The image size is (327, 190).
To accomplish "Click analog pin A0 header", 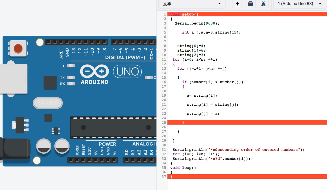I will tap(127, 160).
